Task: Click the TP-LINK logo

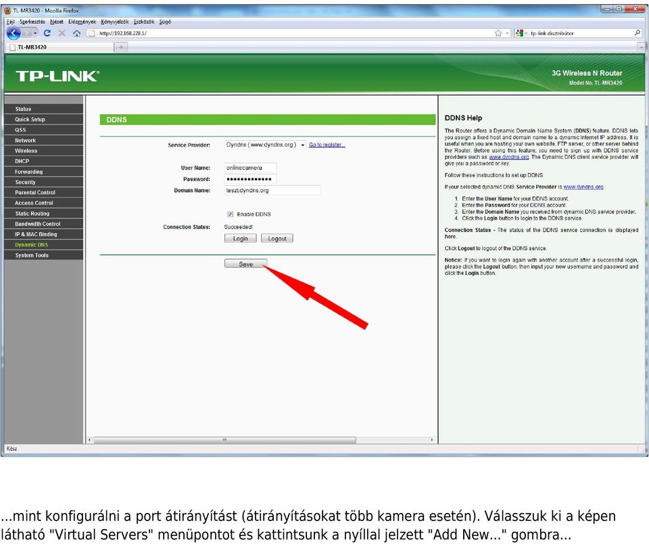Action: pyautogui.click(x=57, y=76)
